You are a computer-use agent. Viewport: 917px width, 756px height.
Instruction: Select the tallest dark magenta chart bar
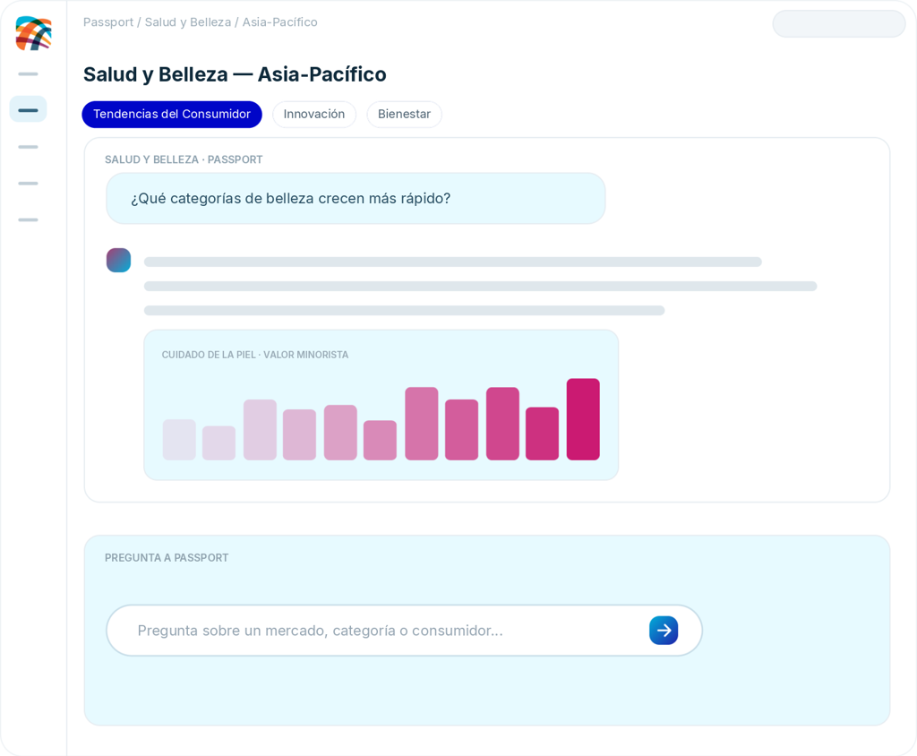[583, 419]
